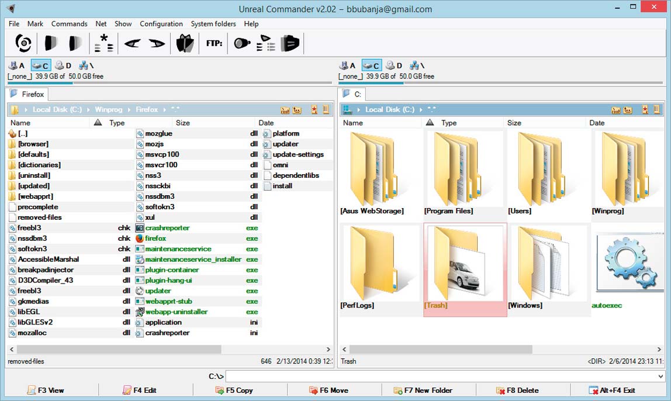Screen dimensions: 671x401
Task: Select drive A in the left panel
Action: pos(17,65)
